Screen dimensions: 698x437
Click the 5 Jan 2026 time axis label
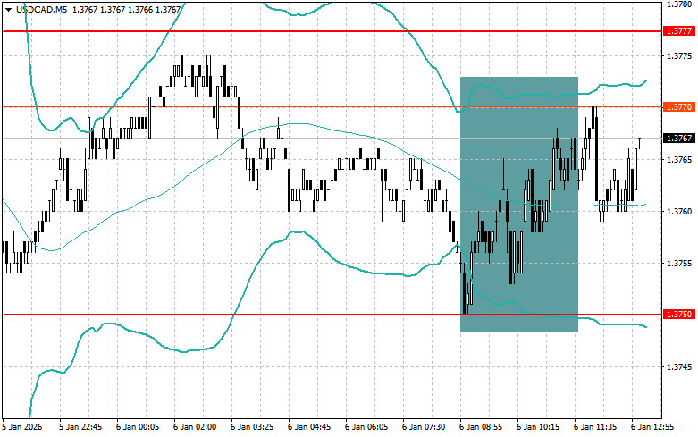tap(22, 427)
